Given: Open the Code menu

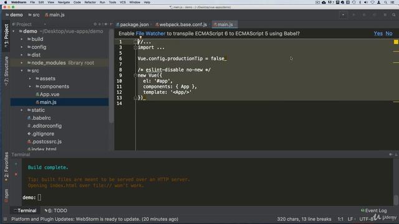Looking at the screenshot, I should [77, 2].
